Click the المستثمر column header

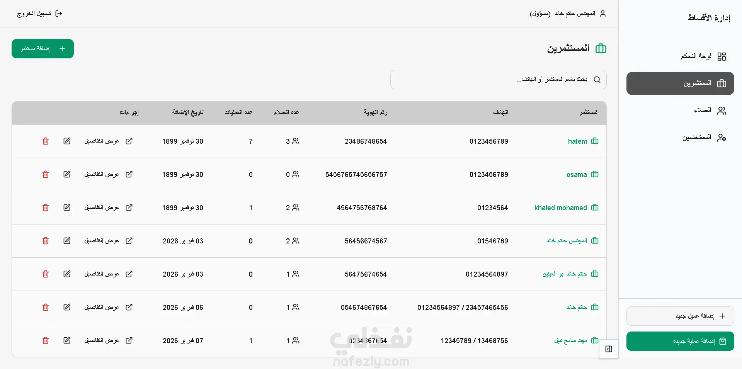[x=589, y=112]
